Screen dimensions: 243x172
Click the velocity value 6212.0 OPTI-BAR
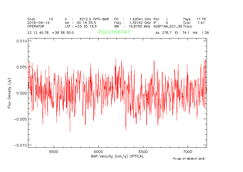[x=94, y=19]
